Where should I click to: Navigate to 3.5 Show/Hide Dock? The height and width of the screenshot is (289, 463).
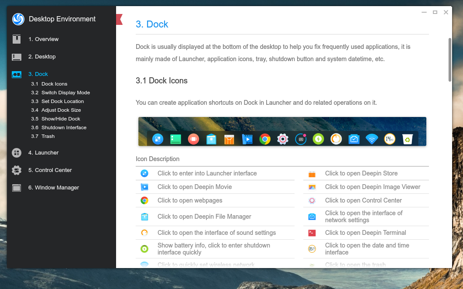[56, 119]
